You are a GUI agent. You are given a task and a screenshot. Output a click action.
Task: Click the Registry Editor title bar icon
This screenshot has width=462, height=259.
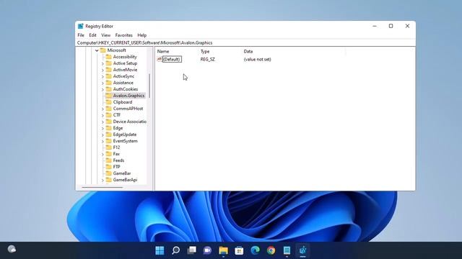[80, 26]
